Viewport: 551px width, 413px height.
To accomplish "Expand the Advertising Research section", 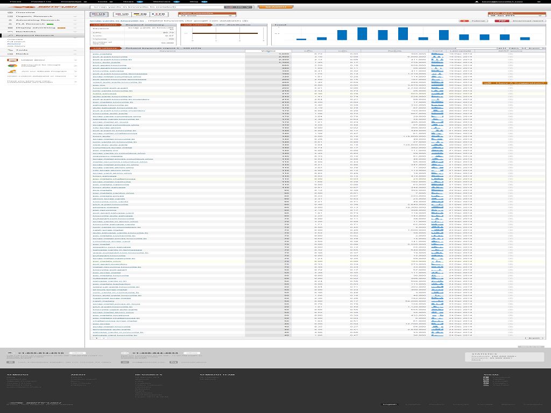I will [x=75, y=20].
